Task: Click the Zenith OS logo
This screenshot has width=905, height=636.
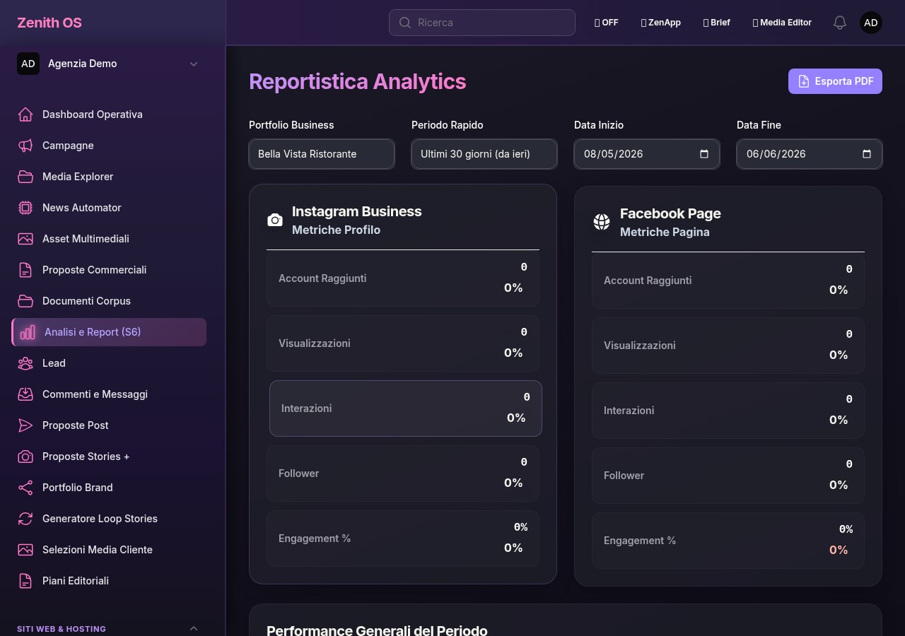Action: [x=49, y=23]
